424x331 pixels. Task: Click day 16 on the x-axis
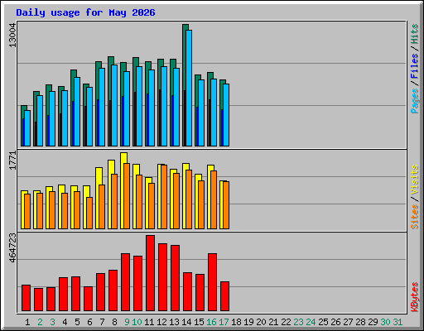point(211,322)
